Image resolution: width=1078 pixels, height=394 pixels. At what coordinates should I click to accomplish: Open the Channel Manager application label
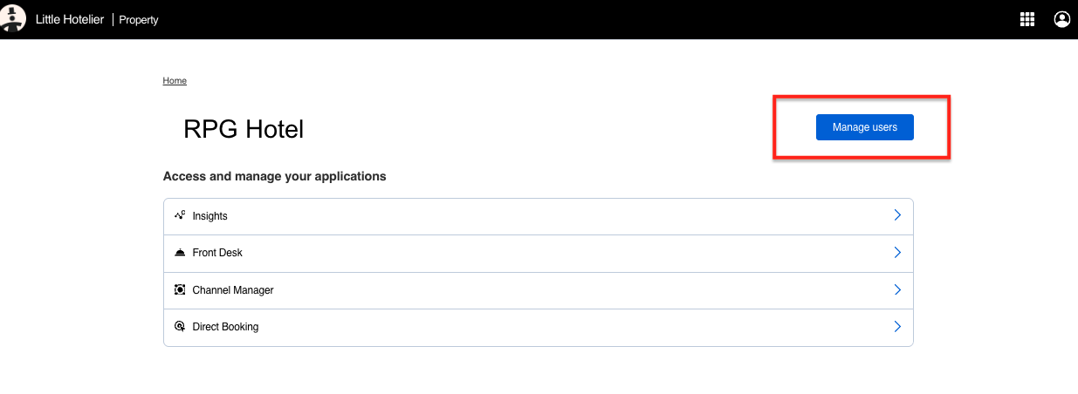click(x=233, y=290)
